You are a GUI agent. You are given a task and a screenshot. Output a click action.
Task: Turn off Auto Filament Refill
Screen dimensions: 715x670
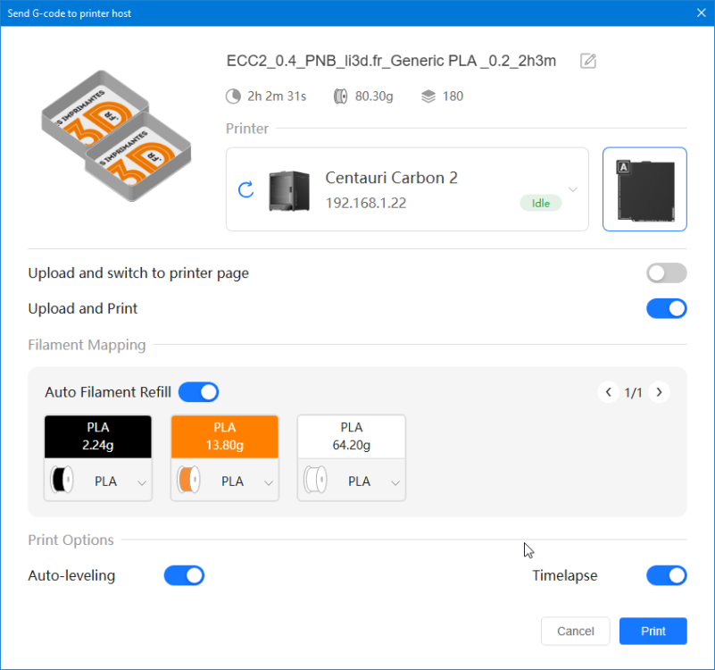click(198, 392)
